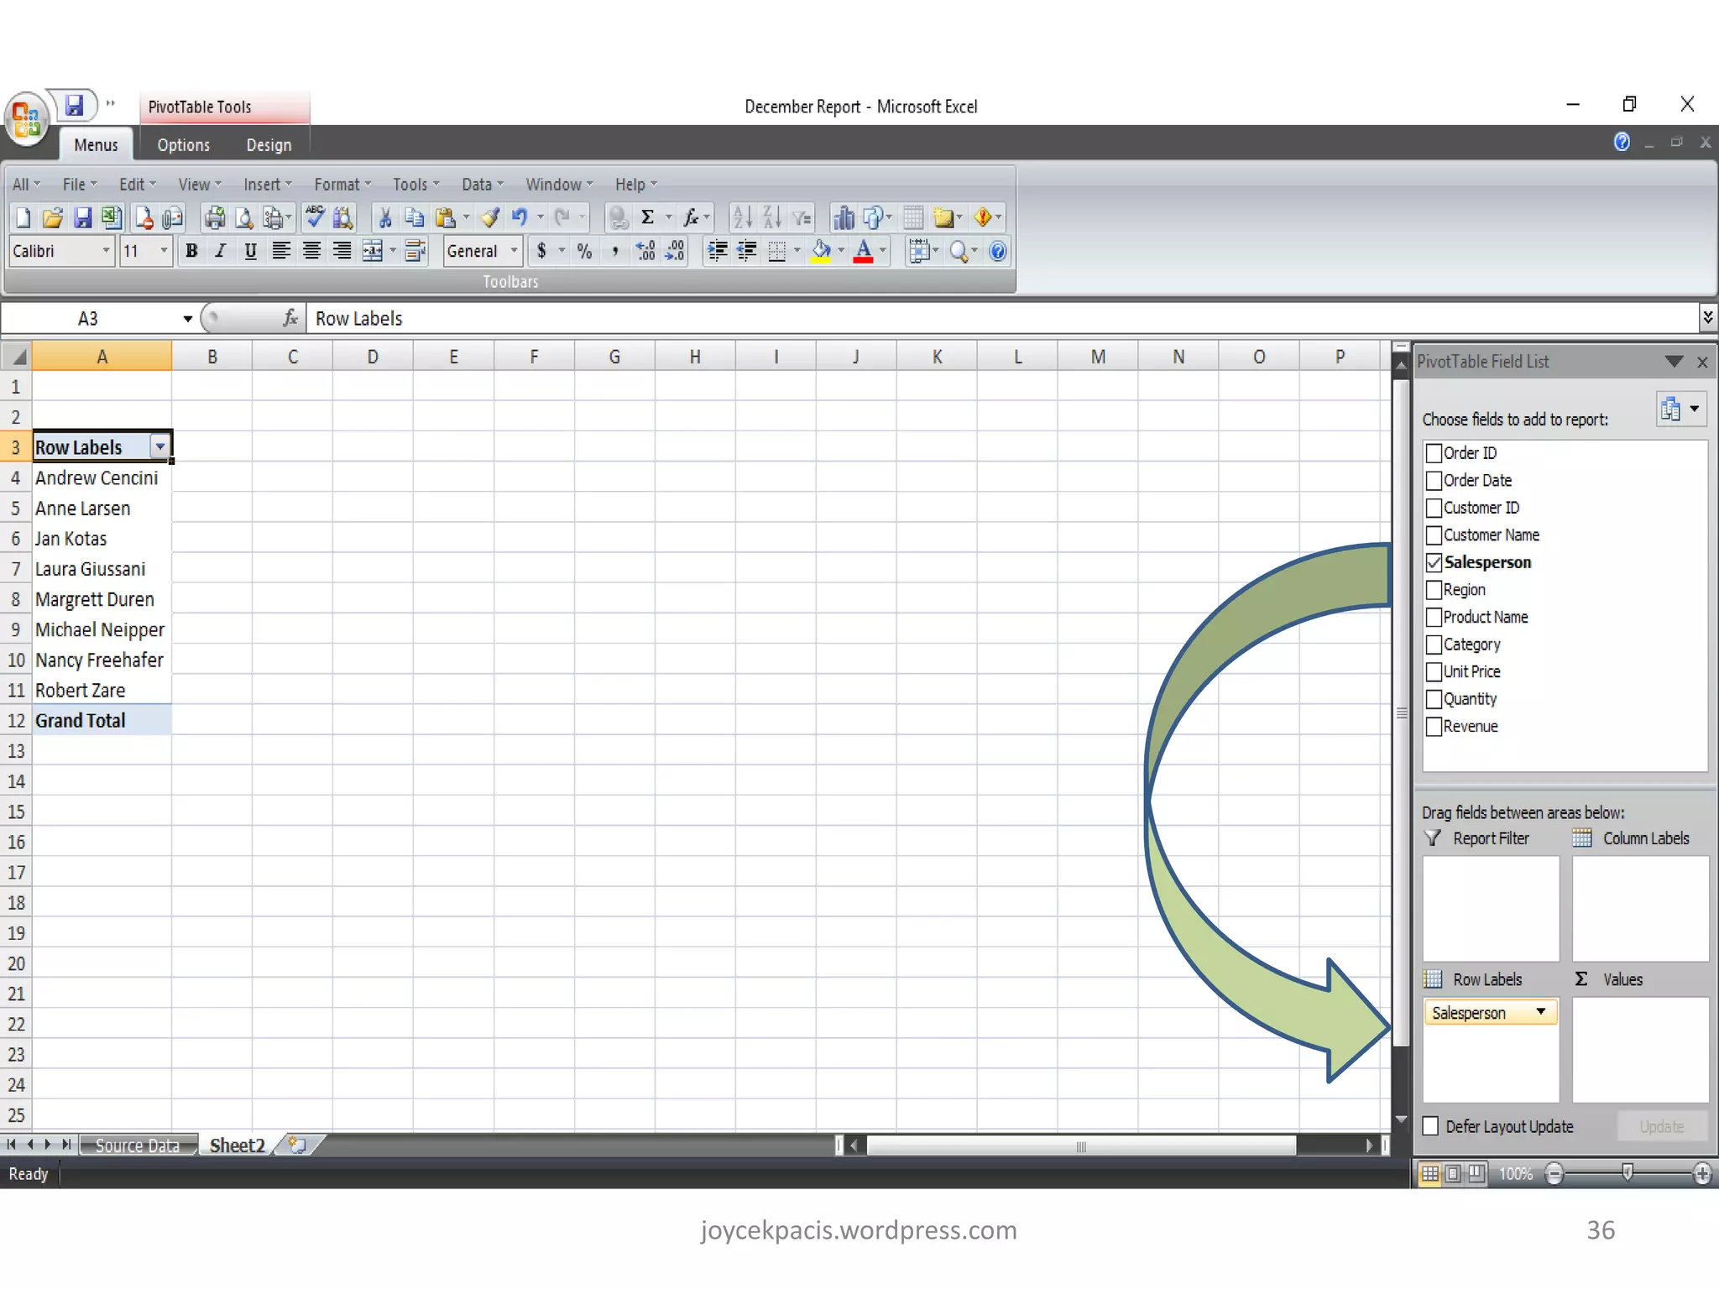This screenshot has height=1289, width=1719.
Task: Click the Print icon in toolbar
Action: tap(215, 218)
